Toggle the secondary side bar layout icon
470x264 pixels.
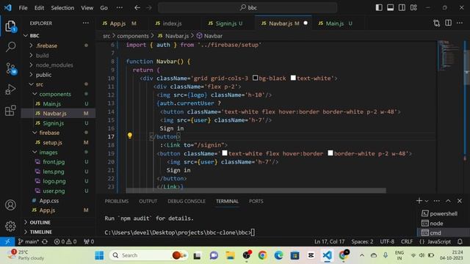pyautogui.click(x=402, y=7)
